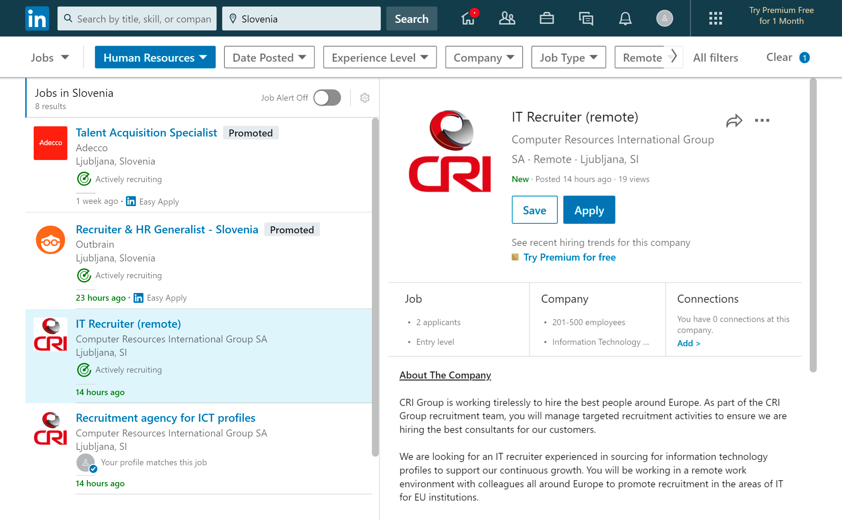Image resolution: width=842 pixels, height=520 pixels.
Task: Open Recruiter & HR Generalist - Slovenia listing
Action: [x=167, y=229]
